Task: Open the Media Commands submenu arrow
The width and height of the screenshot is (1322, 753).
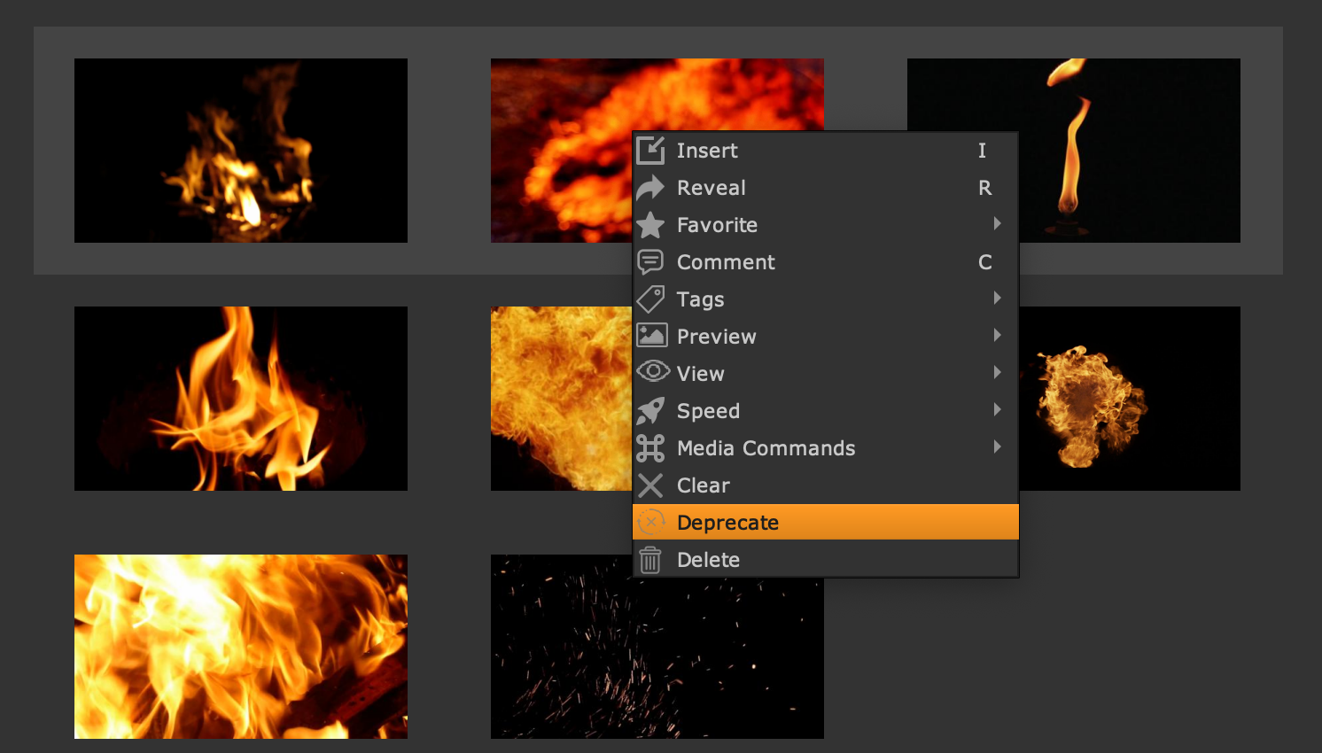Action: click(x=997, y=447)
